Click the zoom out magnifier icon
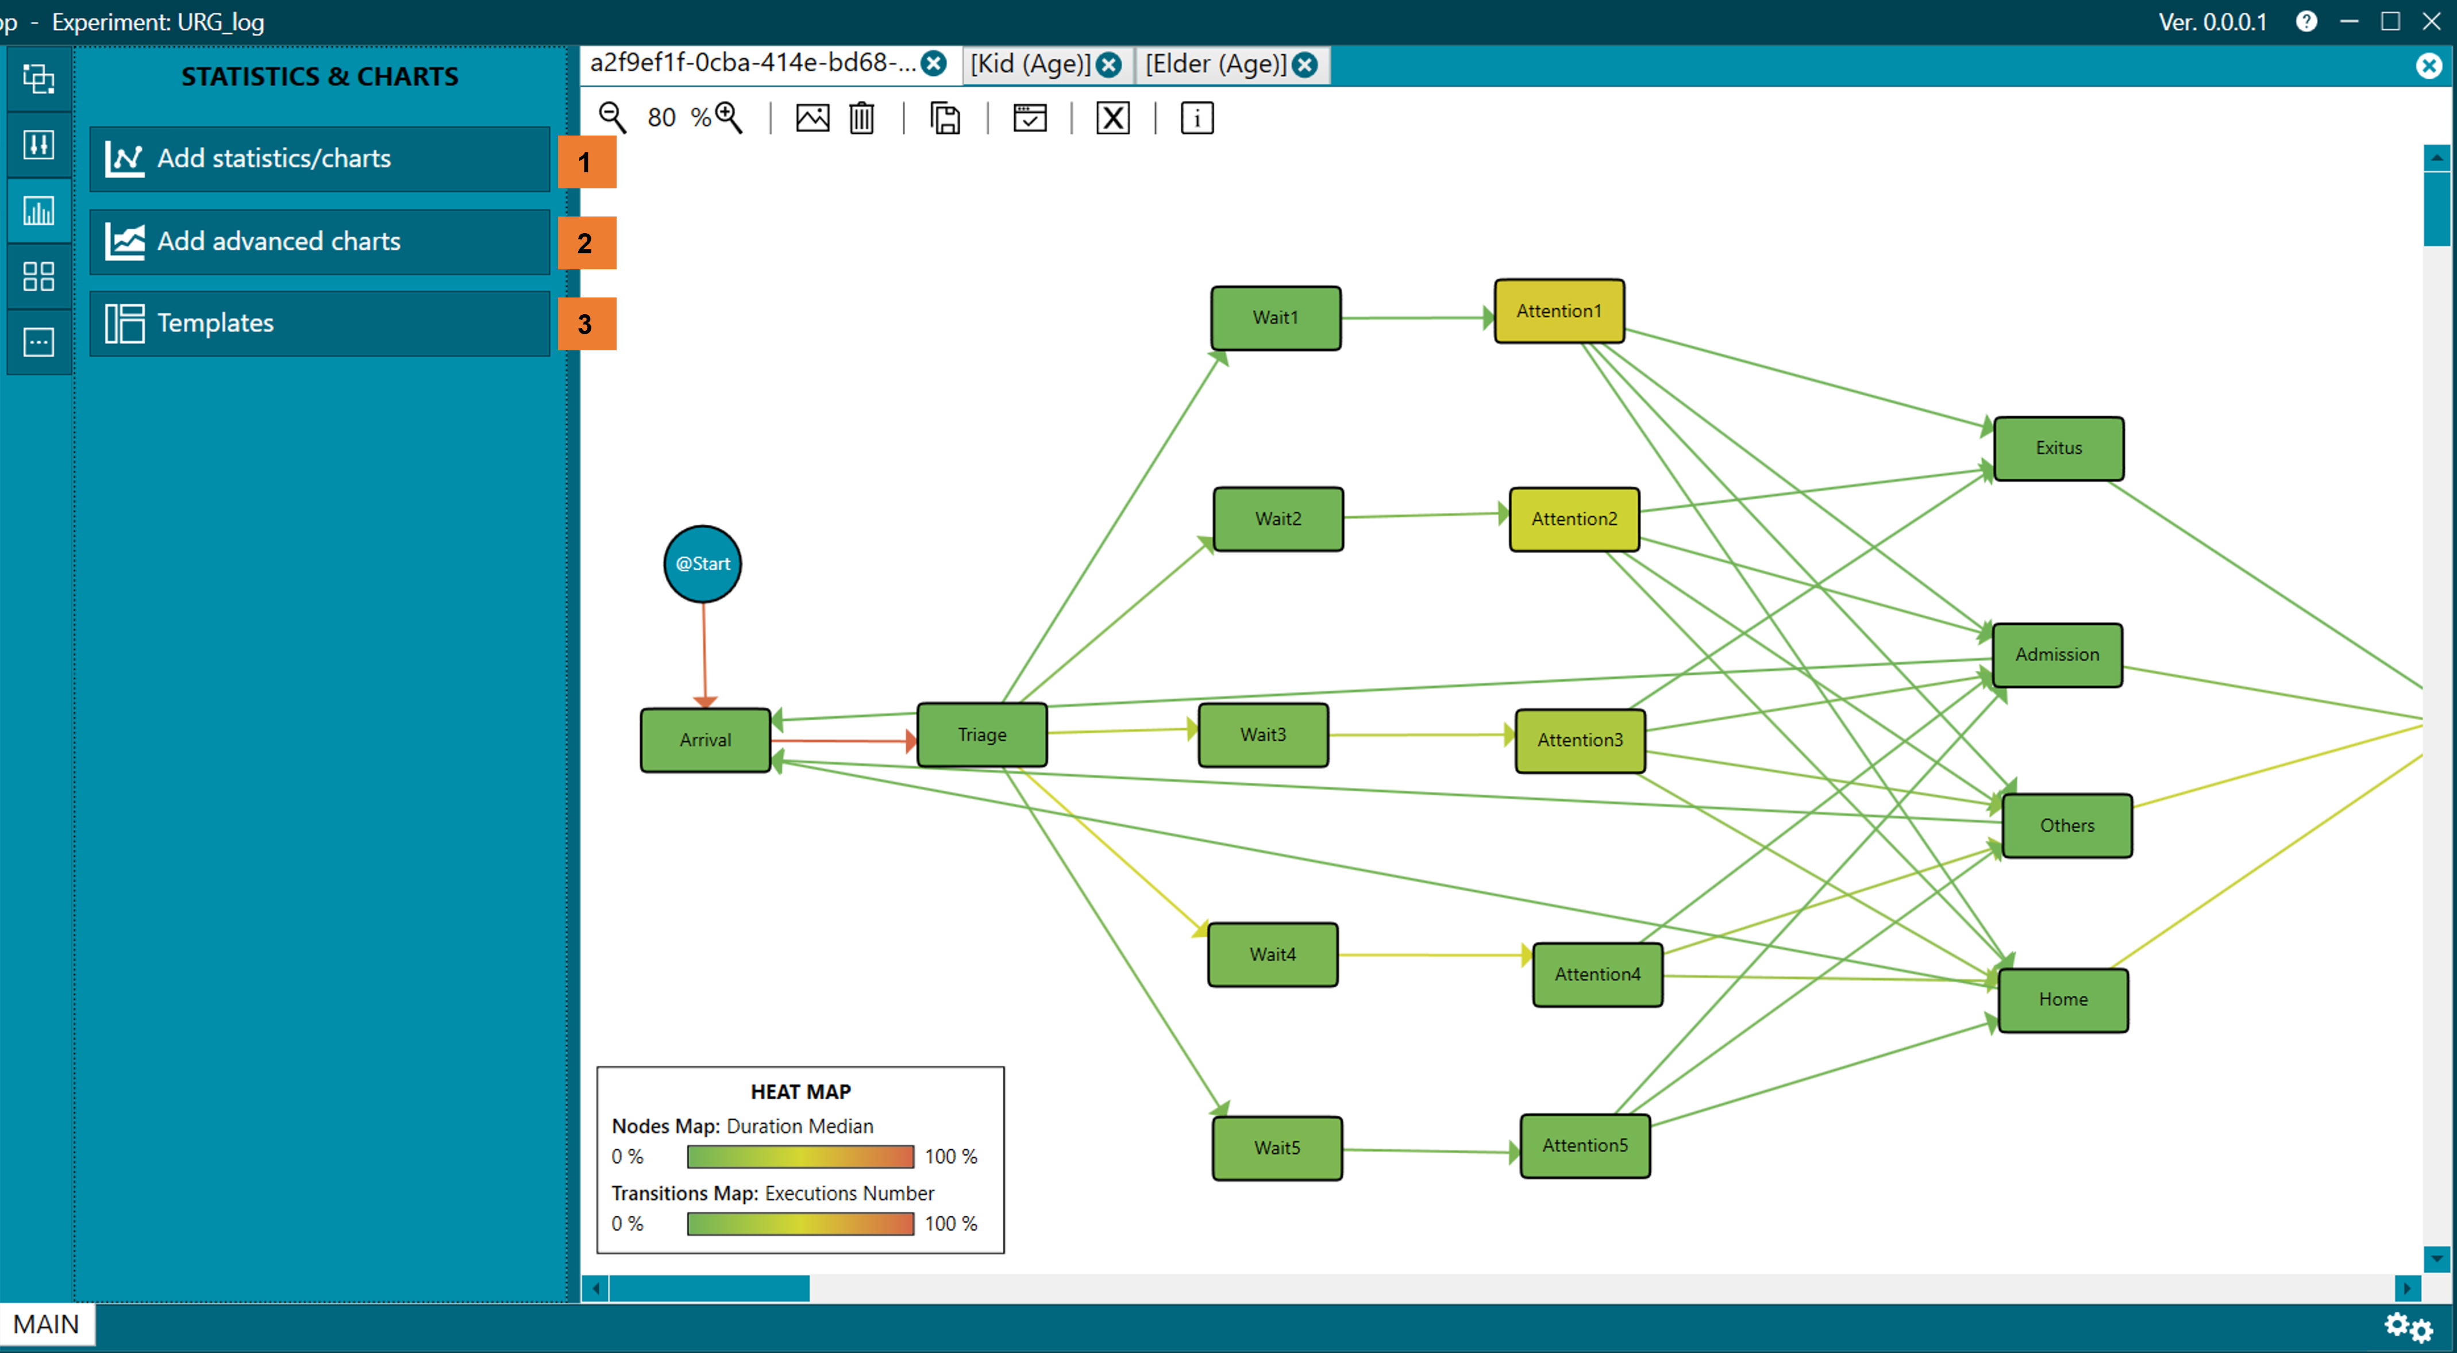This screenshot has width=2457, height=1353. (613, 118)
